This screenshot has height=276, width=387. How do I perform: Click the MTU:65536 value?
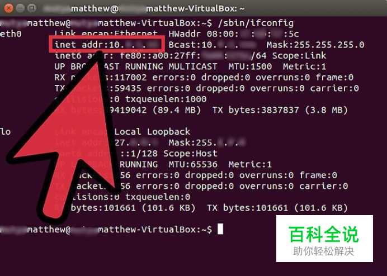[x=193, y=164]
